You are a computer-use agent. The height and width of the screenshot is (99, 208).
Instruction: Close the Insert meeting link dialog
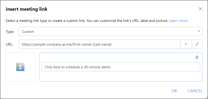[x=200, y=9]
